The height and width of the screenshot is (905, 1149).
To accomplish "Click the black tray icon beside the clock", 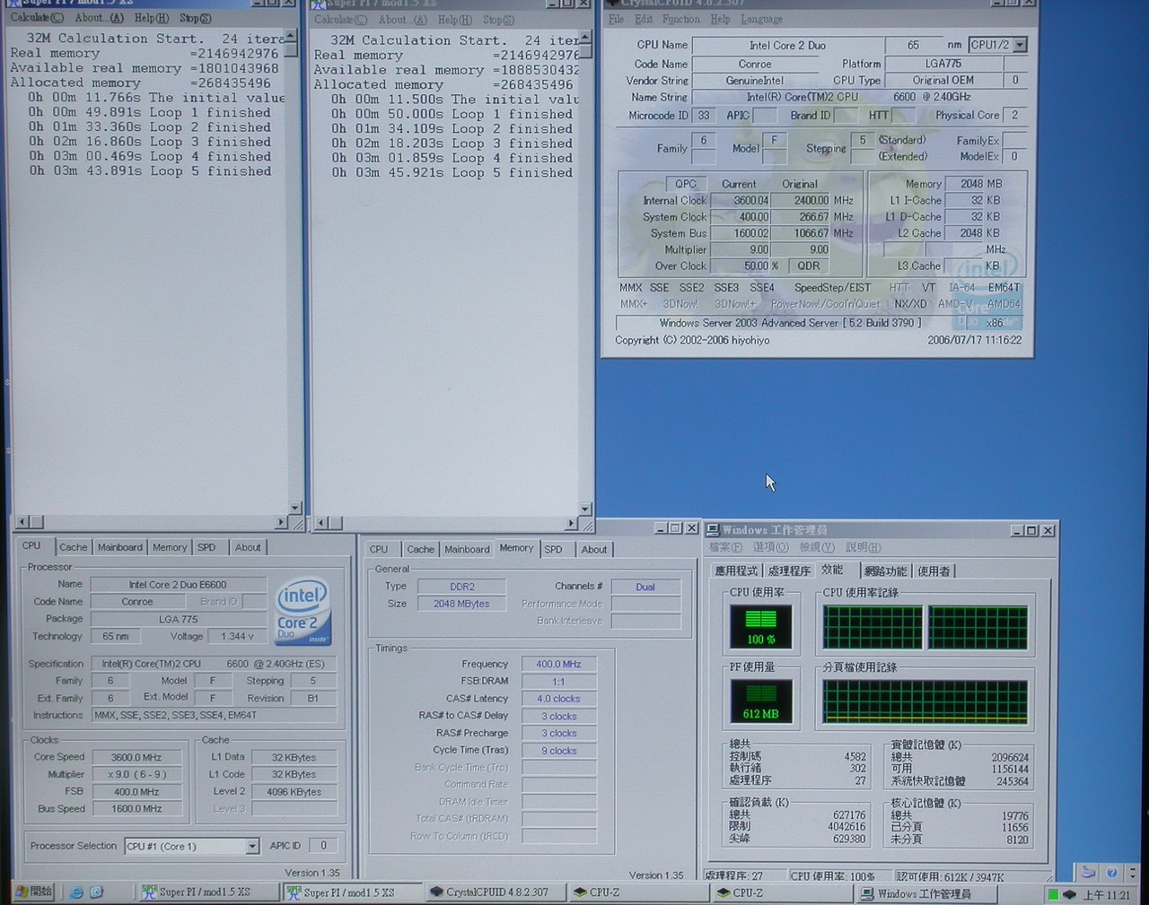I will tap(1069, 894).
